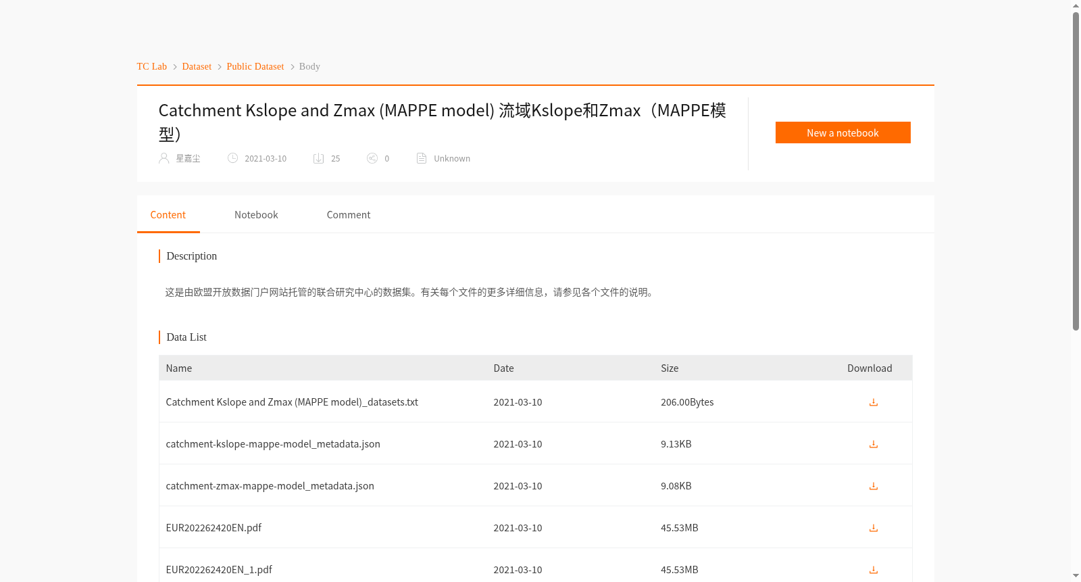This screenshot has width=1081, height=582.
Task: Click the author user icon
Action: pos(164,158)
